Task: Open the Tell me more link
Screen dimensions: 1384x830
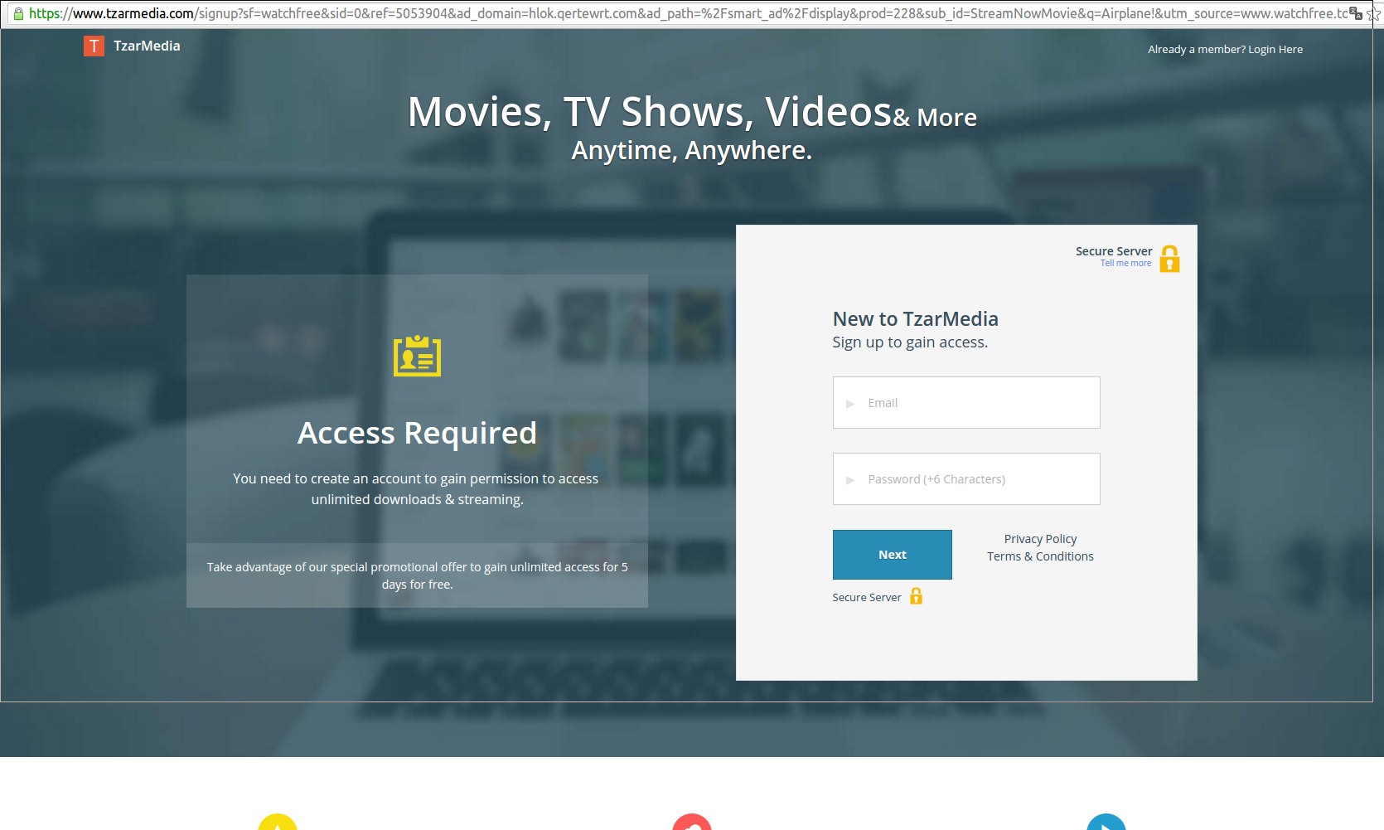Action: [1125, 264]
